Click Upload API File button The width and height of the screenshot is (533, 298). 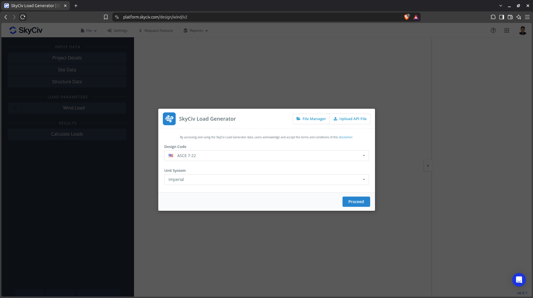[350, 119]
